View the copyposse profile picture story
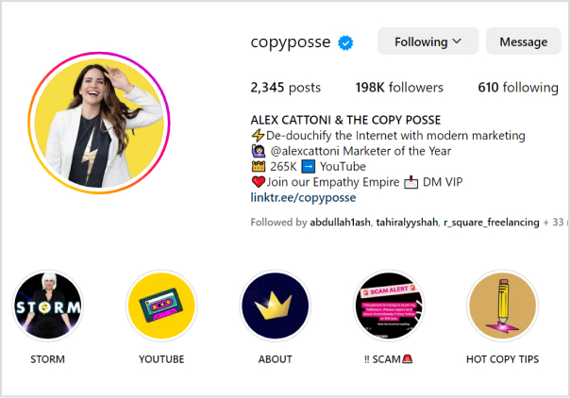The height and width of the screenshot is (398, 570). tap(99, 123)
